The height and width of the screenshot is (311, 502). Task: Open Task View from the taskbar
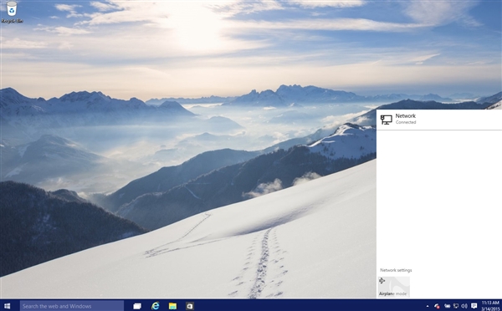coord(137,306)
